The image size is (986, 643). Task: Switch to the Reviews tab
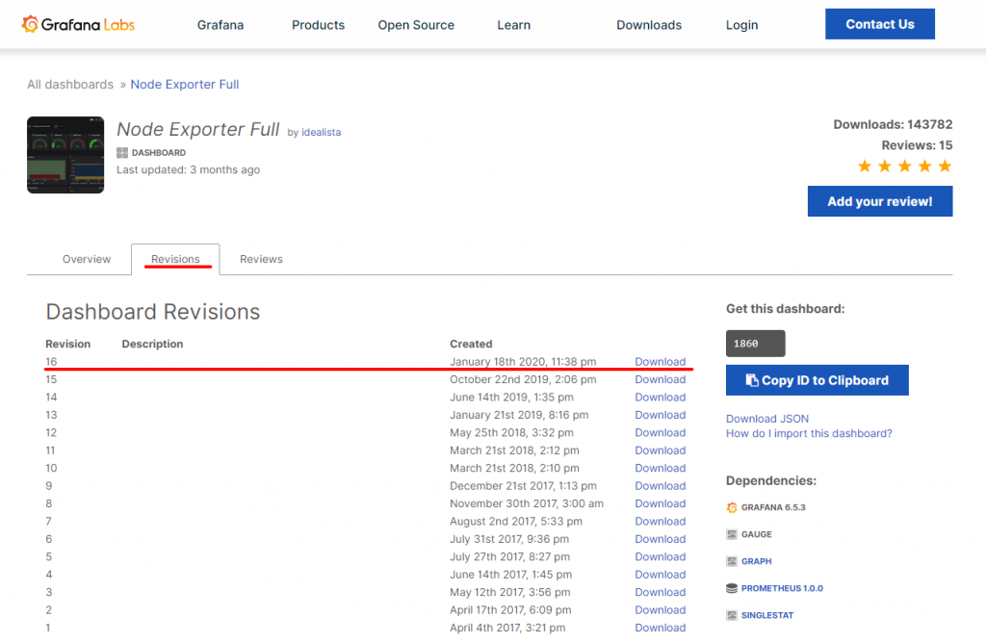point(261,259)
